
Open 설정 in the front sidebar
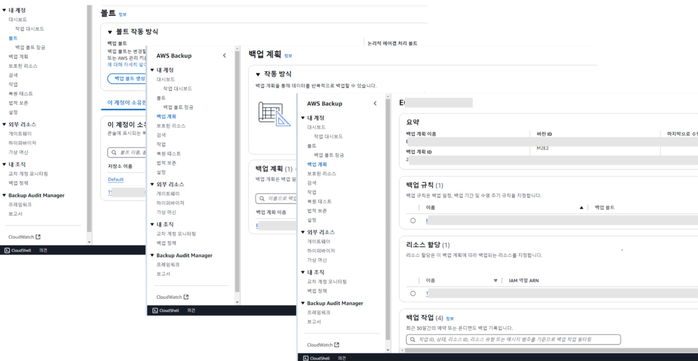pos(312,220)
